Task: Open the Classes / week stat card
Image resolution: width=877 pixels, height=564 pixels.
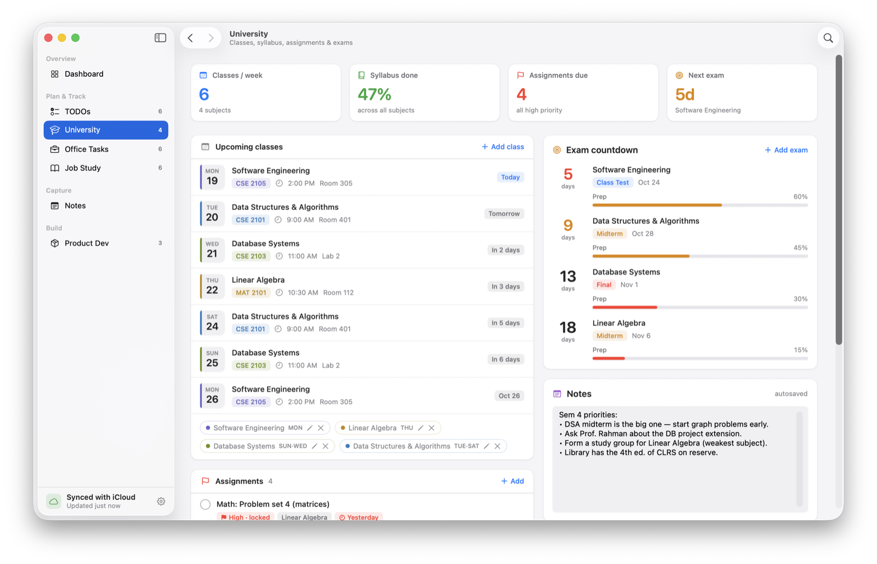Action: (x=266, y=93)
